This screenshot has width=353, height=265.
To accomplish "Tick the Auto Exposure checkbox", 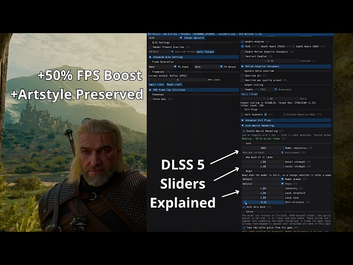I will coord(242,114).
